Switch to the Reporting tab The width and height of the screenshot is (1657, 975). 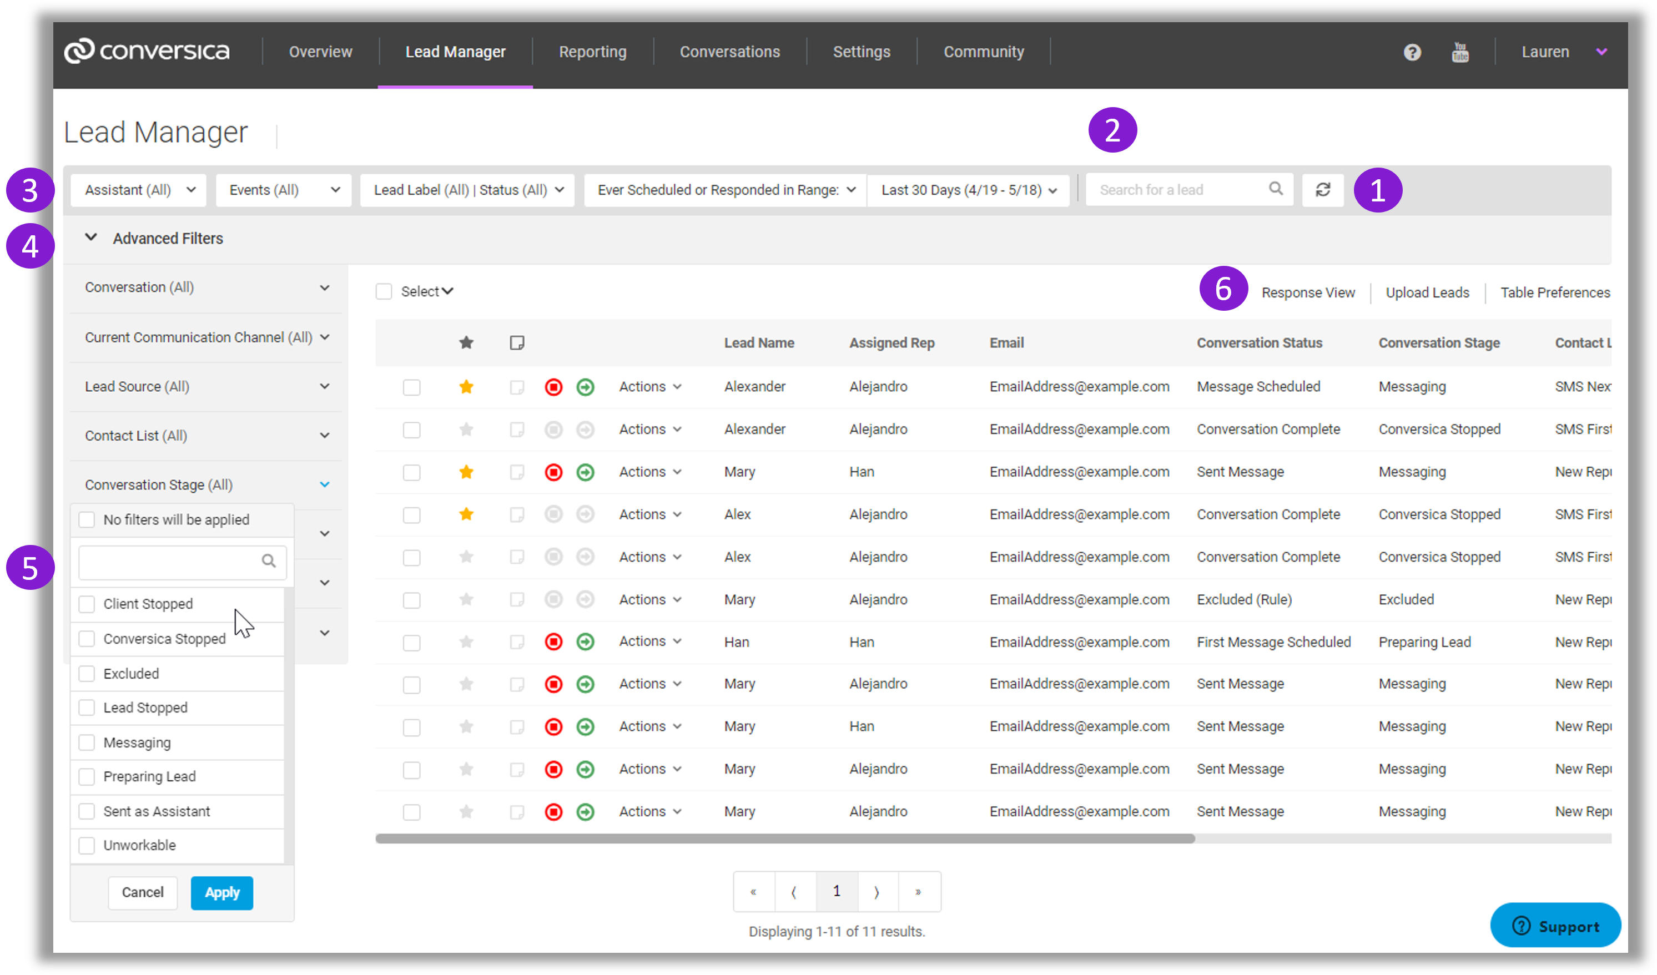pos(592,52)
